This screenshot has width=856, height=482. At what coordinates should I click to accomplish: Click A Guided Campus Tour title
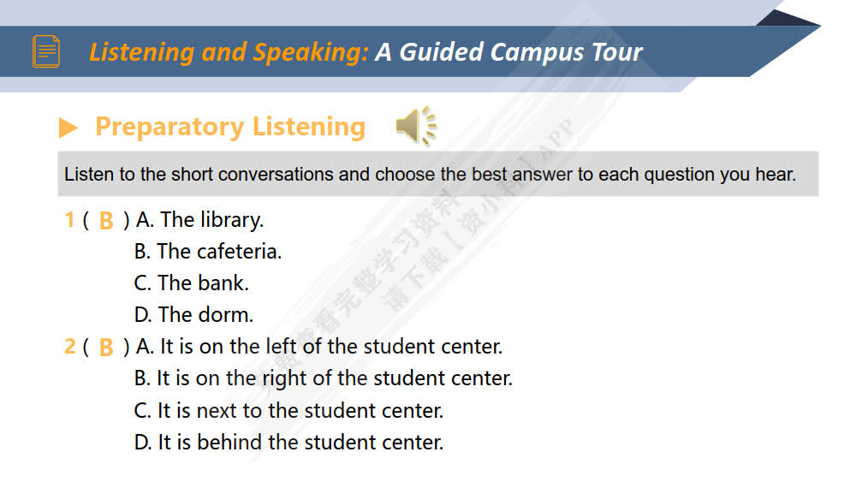508,52
